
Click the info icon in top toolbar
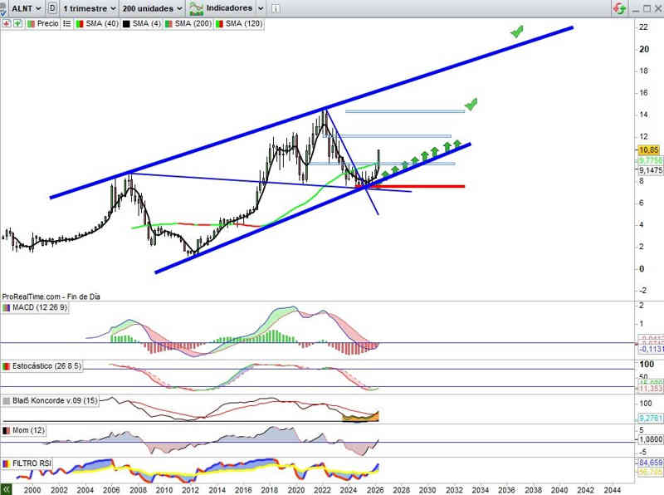coord(276,8)
